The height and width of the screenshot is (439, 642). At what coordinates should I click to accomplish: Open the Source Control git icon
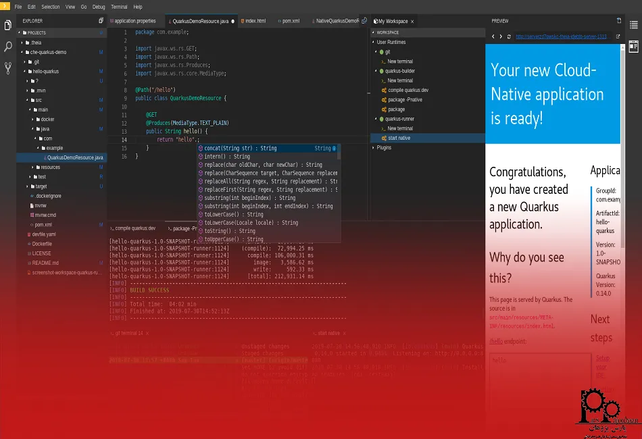(8, 68)
